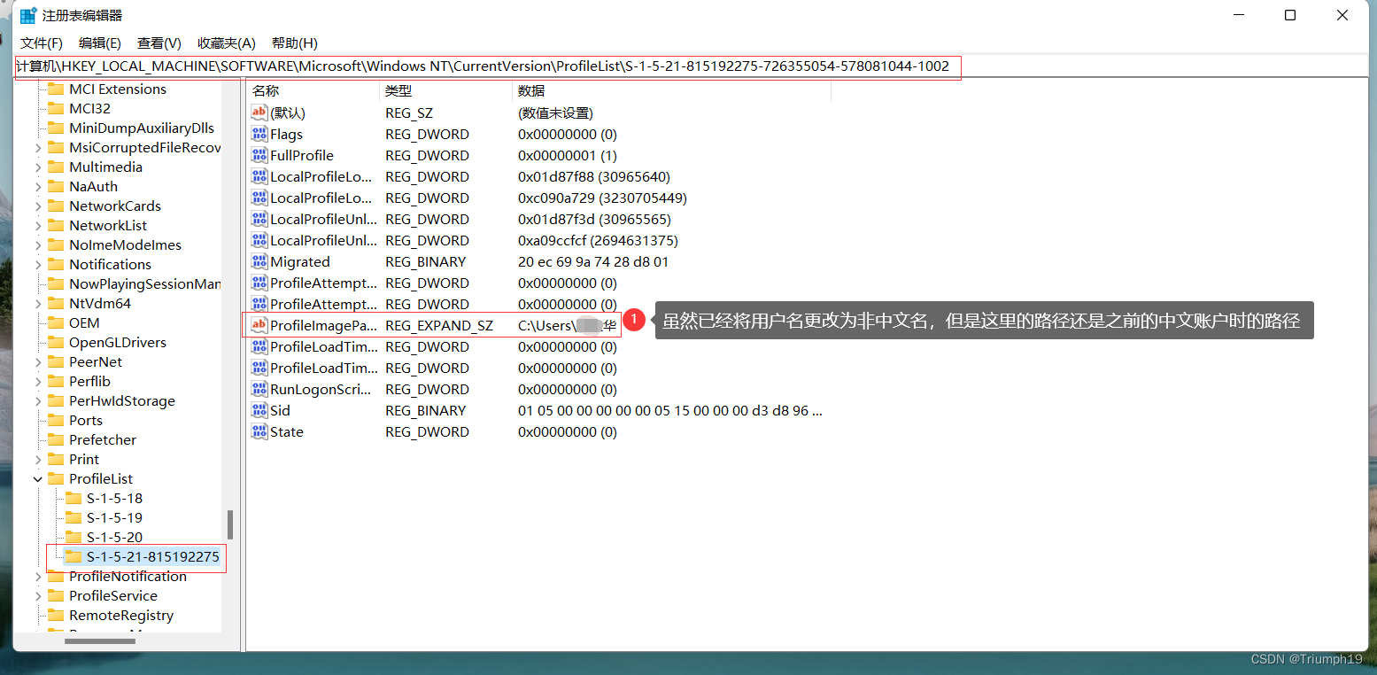The width and height of the screenshot is (1377, 675).
Task: Expand the Print registry node
Action: [x=36, y=459]
